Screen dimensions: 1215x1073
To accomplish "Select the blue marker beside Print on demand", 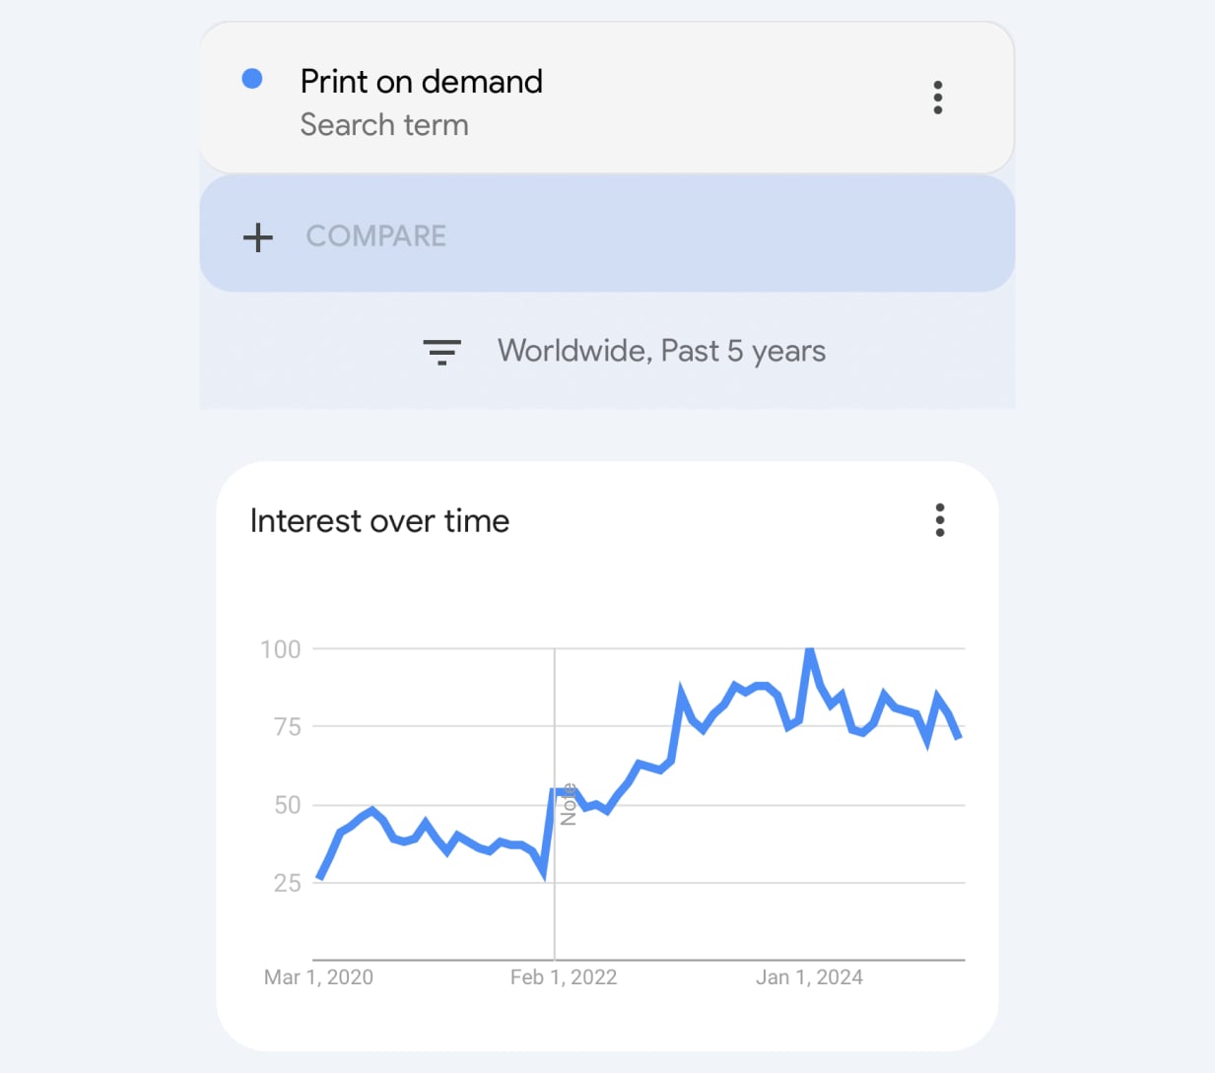I will [x=253, y=78].
